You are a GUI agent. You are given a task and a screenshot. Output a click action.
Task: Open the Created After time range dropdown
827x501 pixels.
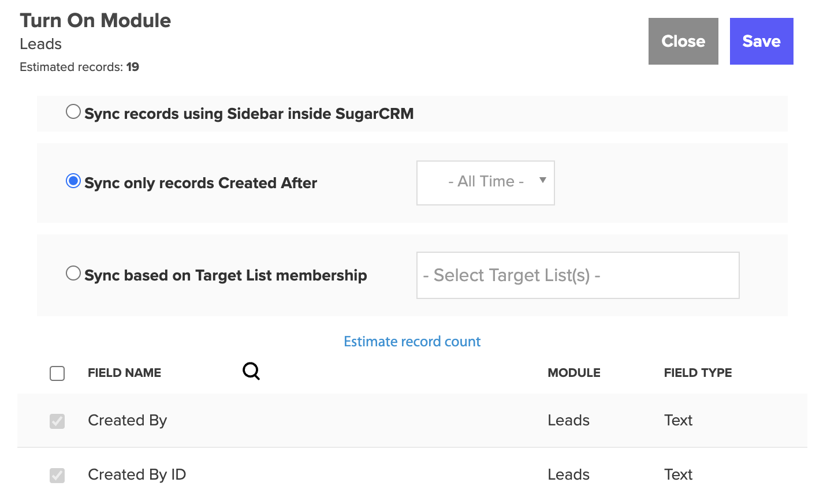click(486, 183)
